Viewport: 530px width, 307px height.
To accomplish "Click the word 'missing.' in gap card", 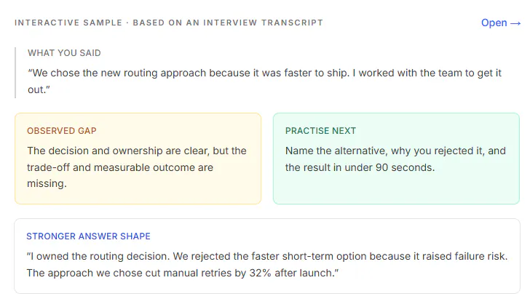I will coord(47,184).
